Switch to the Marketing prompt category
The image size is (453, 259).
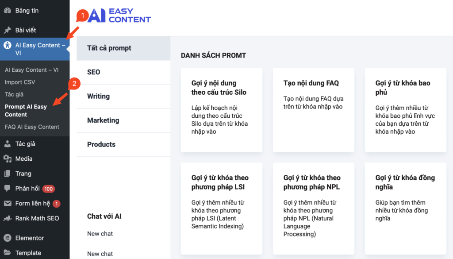[x=104, y=120]
